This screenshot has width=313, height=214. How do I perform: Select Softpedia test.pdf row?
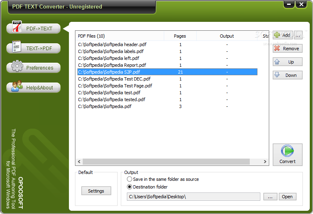coord(167,93)
